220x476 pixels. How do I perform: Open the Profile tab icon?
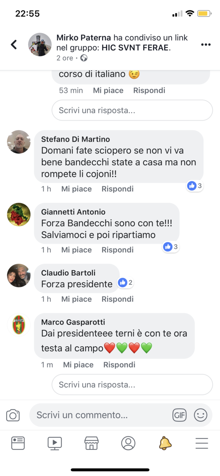(x=128, y=443)
